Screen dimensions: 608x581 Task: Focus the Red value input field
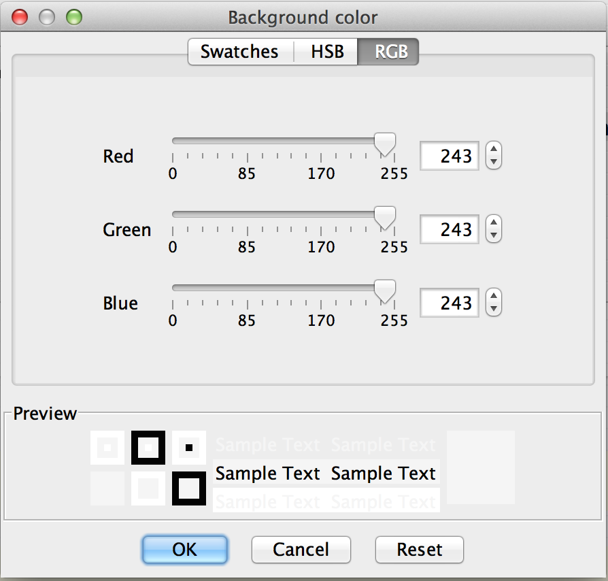point(450,156)
